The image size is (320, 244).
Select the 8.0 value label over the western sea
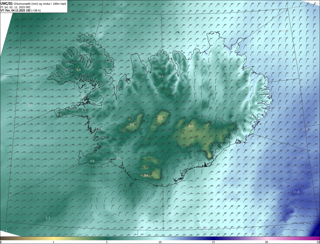click(30, 105)
